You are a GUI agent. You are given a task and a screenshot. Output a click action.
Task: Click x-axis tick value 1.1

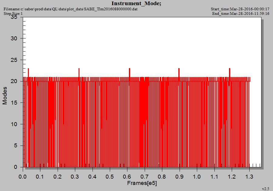coord(214,177)
